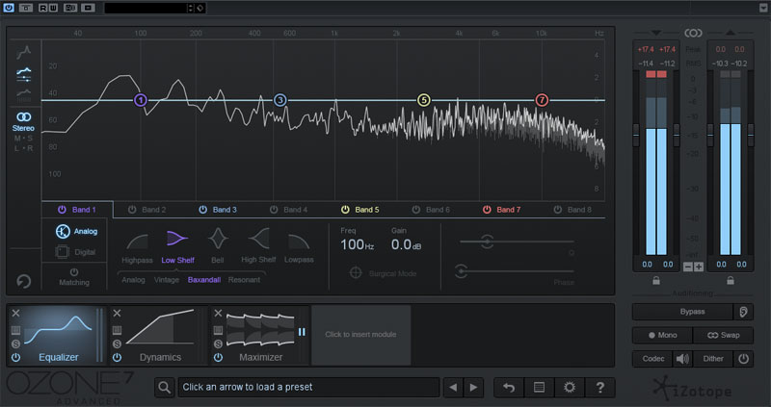Toggle Band 5 power button

pos(345,210)
